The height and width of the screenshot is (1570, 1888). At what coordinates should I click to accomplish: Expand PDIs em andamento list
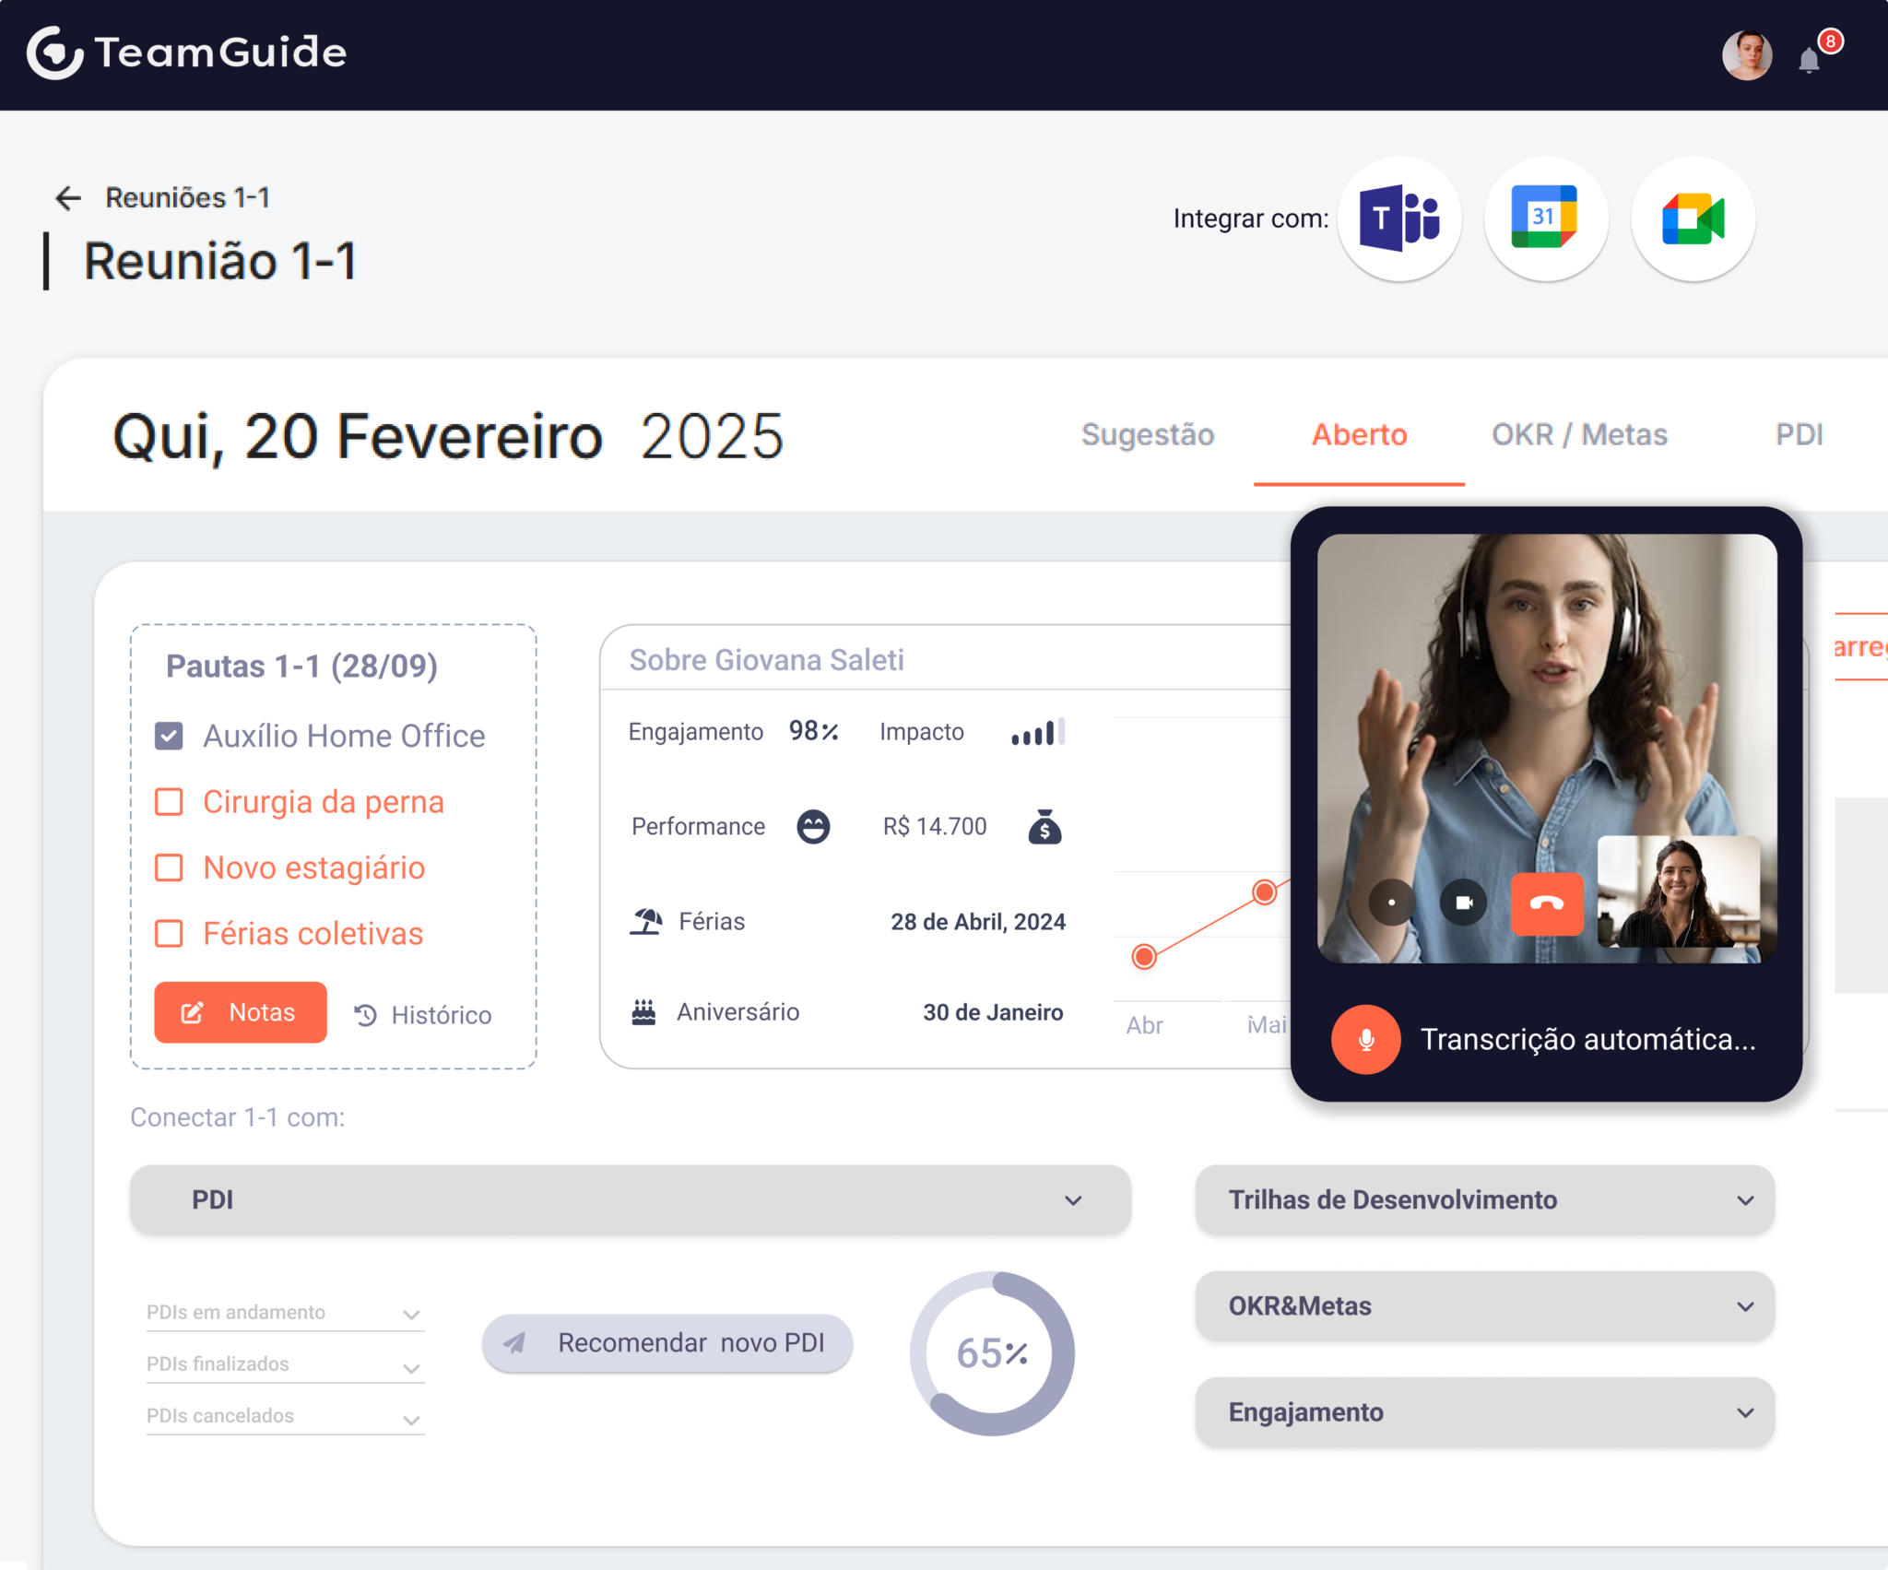(x=285, y=1313)
